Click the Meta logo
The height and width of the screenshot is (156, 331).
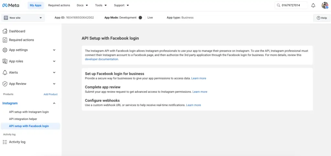[x=11, y=5]
